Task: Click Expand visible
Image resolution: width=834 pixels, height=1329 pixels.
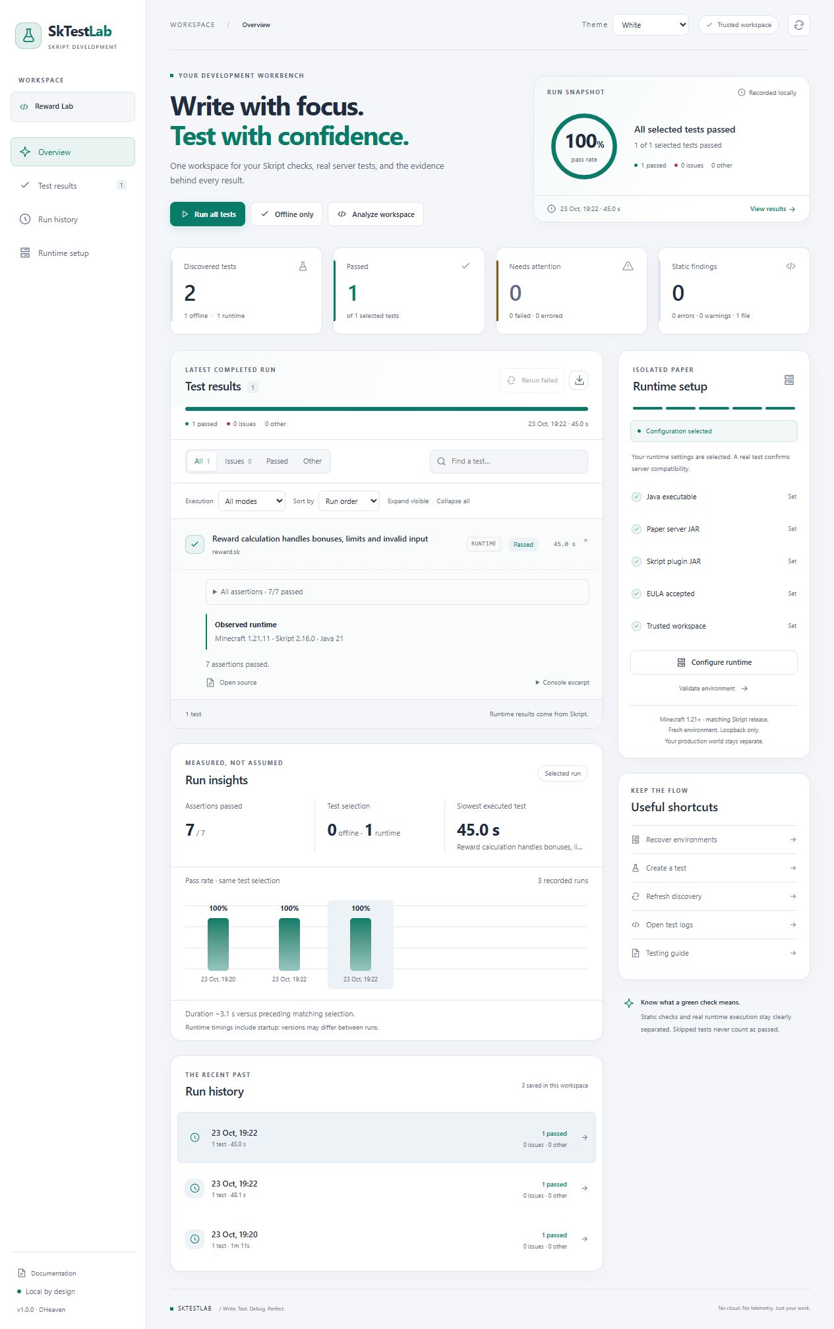Action: [408, 501]
